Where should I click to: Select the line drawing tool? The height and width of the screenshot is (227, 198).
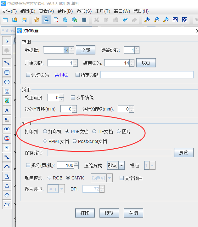point(7,63)
